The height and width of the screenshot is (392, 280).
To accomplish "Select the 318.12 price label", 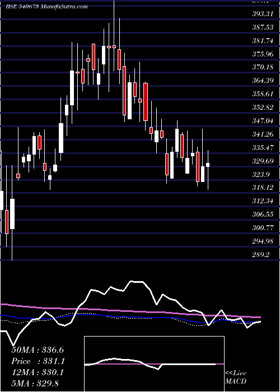I will coord(263,188).
